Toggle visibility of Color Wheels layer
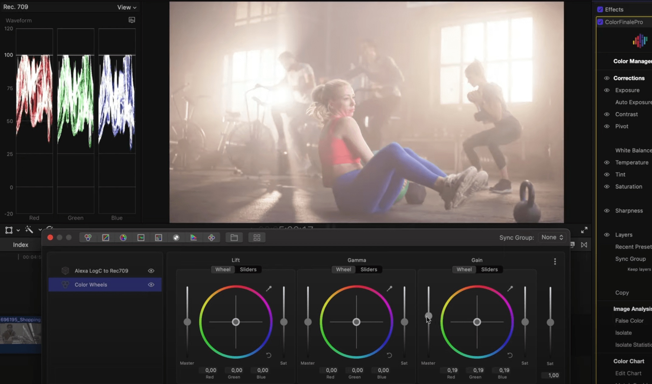This screenshot has height=384, width=652. (x=151, y=284)
